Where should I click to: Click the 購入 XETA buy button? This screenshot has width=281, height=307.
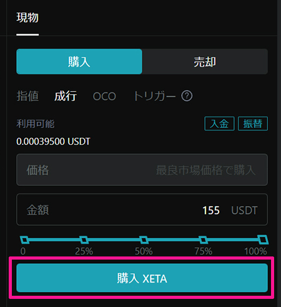[142, 278]
